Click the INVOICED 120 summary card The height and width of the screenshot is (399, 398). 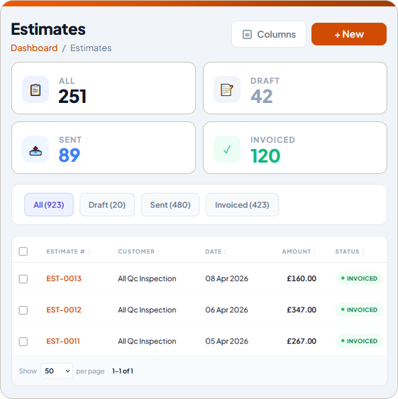295,148
